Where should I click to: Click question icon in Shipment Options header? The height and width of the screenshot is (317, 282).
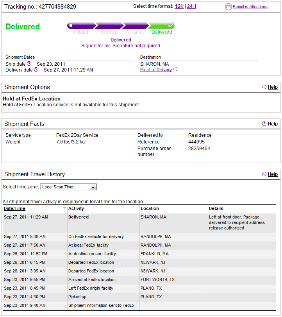tap(264, 87)
